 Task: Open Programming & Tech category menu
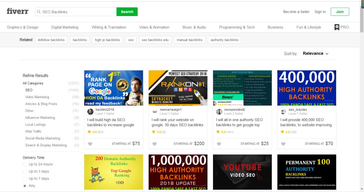click(237, 27)
